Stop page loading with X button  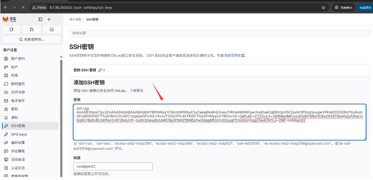(x=23, y=8)
